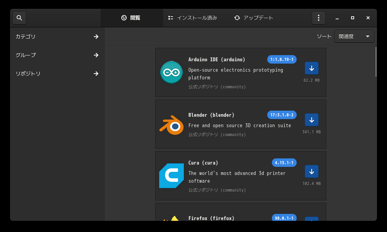The width and height of the screenshot is (387, 232).
Task: Click the 341.1 MB size label
Action: point(311,132)
